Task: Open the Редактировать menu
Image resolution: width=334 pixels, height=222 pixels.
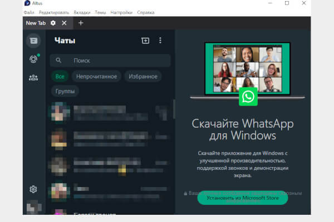Action: [x=54, y=12]
